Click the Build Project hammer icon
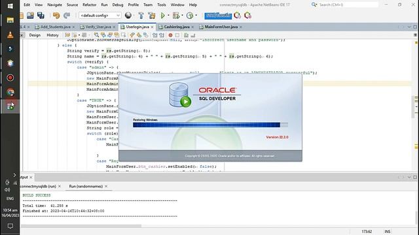This screenshot has width=419, height=235. point(141,16)
